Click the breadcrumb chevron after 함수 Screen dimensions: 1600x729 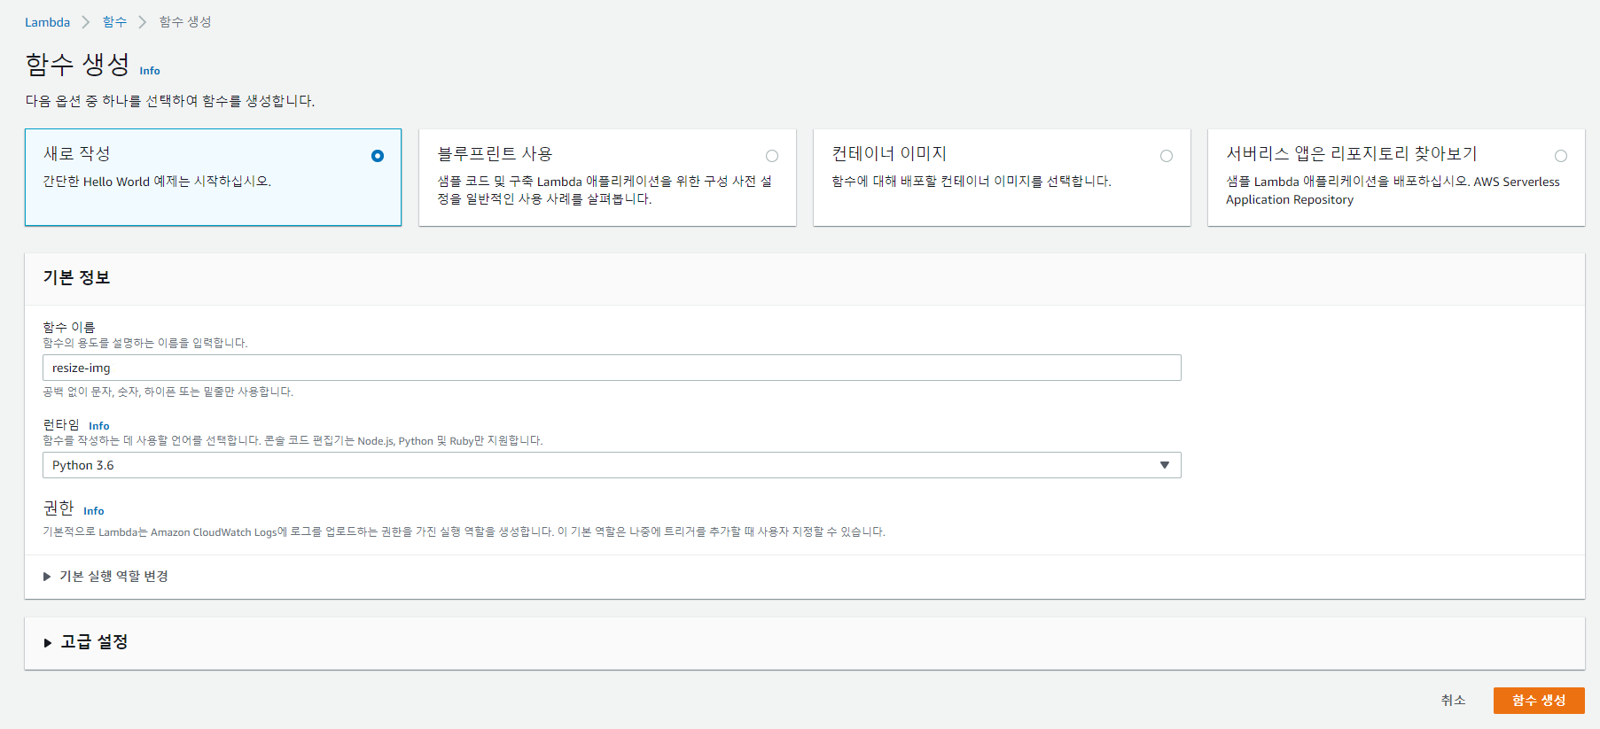pos(143,22)
